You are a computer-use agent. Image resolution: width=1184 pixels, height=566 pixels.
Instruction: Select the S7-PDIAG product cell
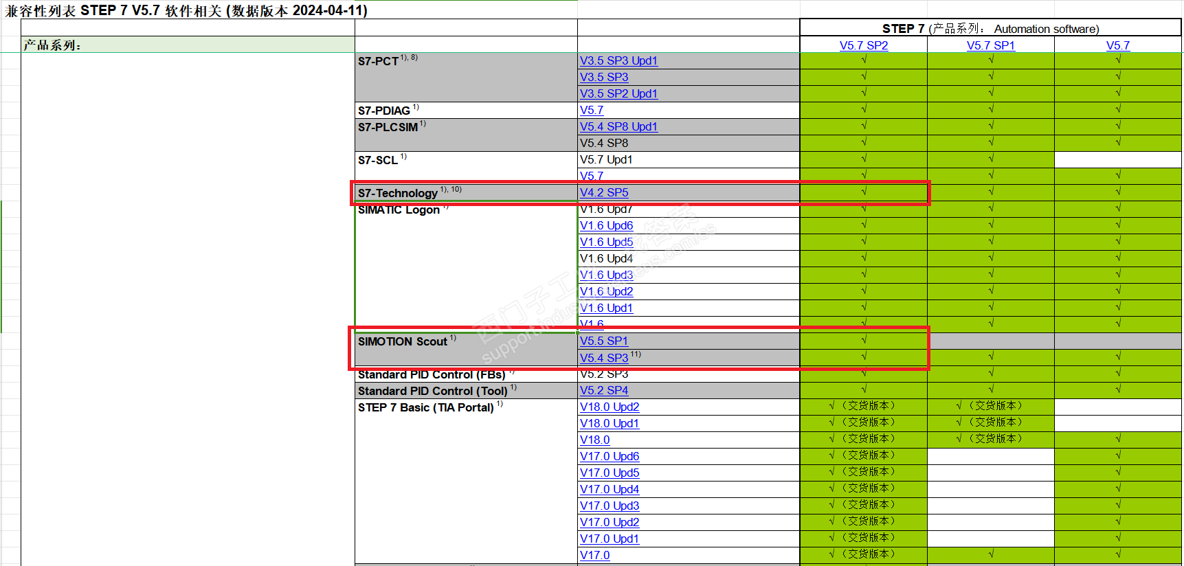pyautogui.click(x=466, y=110)
